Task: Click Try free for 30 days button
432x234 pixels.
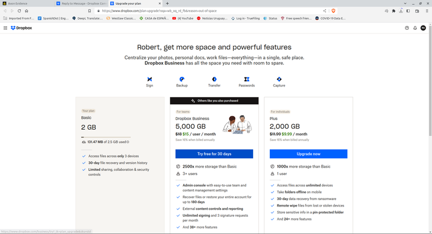Action: 214,154
